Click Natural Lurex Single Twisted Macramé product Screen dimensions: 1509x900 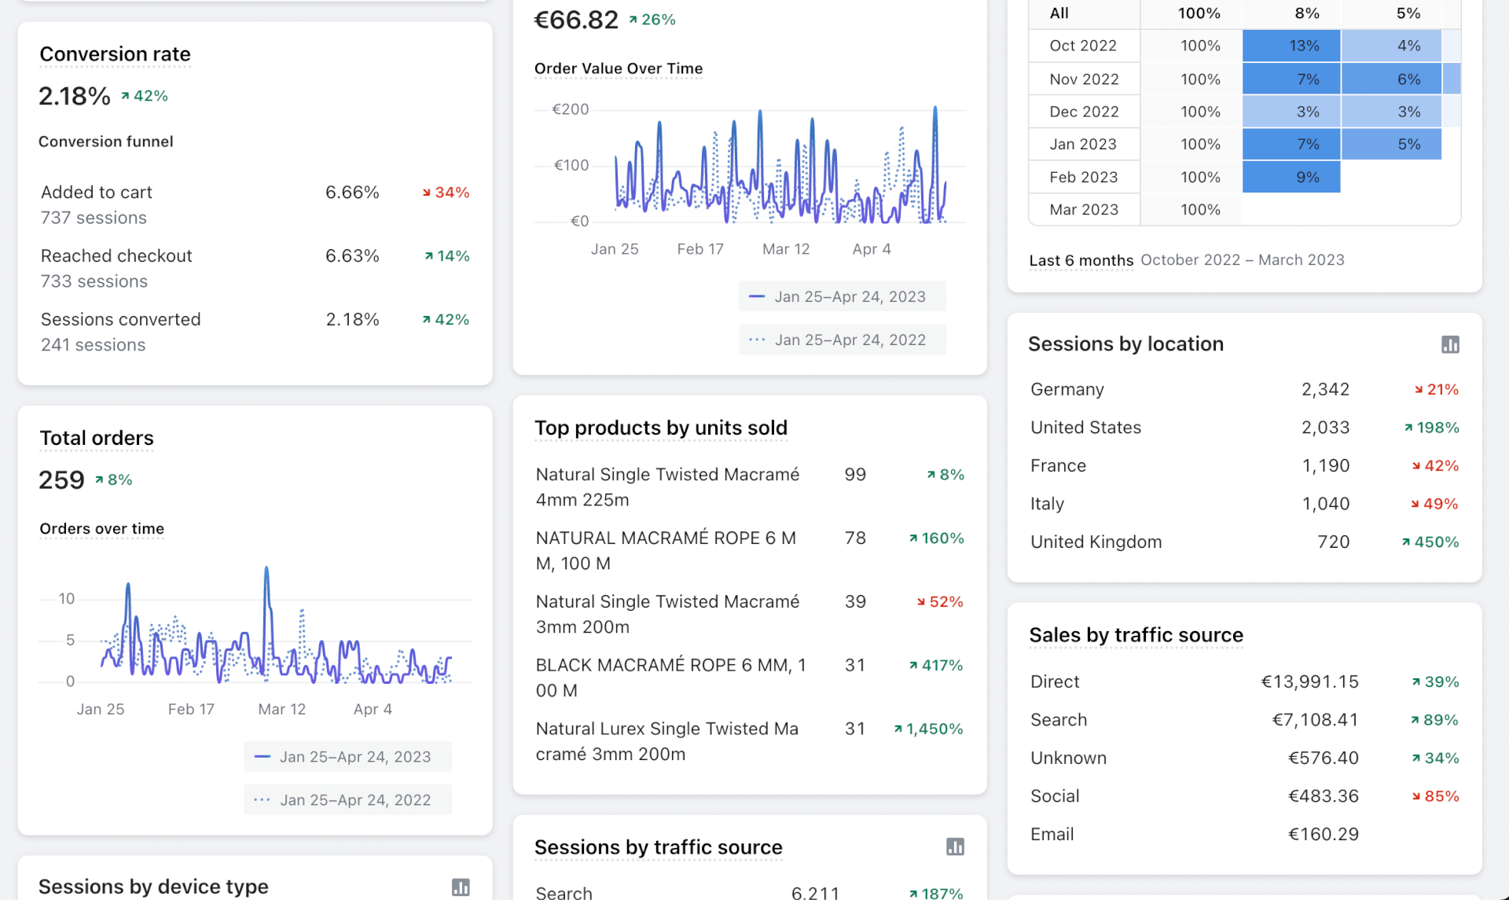666,741
